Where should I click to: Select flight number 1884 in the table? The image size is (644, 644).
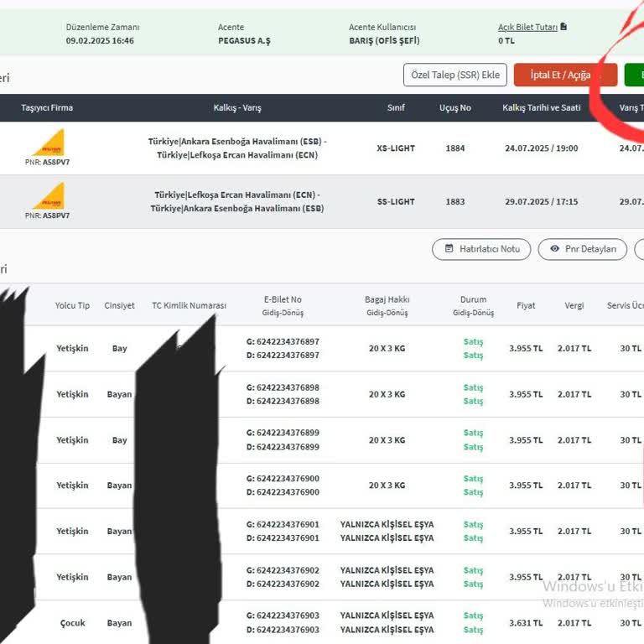point(455,148)
